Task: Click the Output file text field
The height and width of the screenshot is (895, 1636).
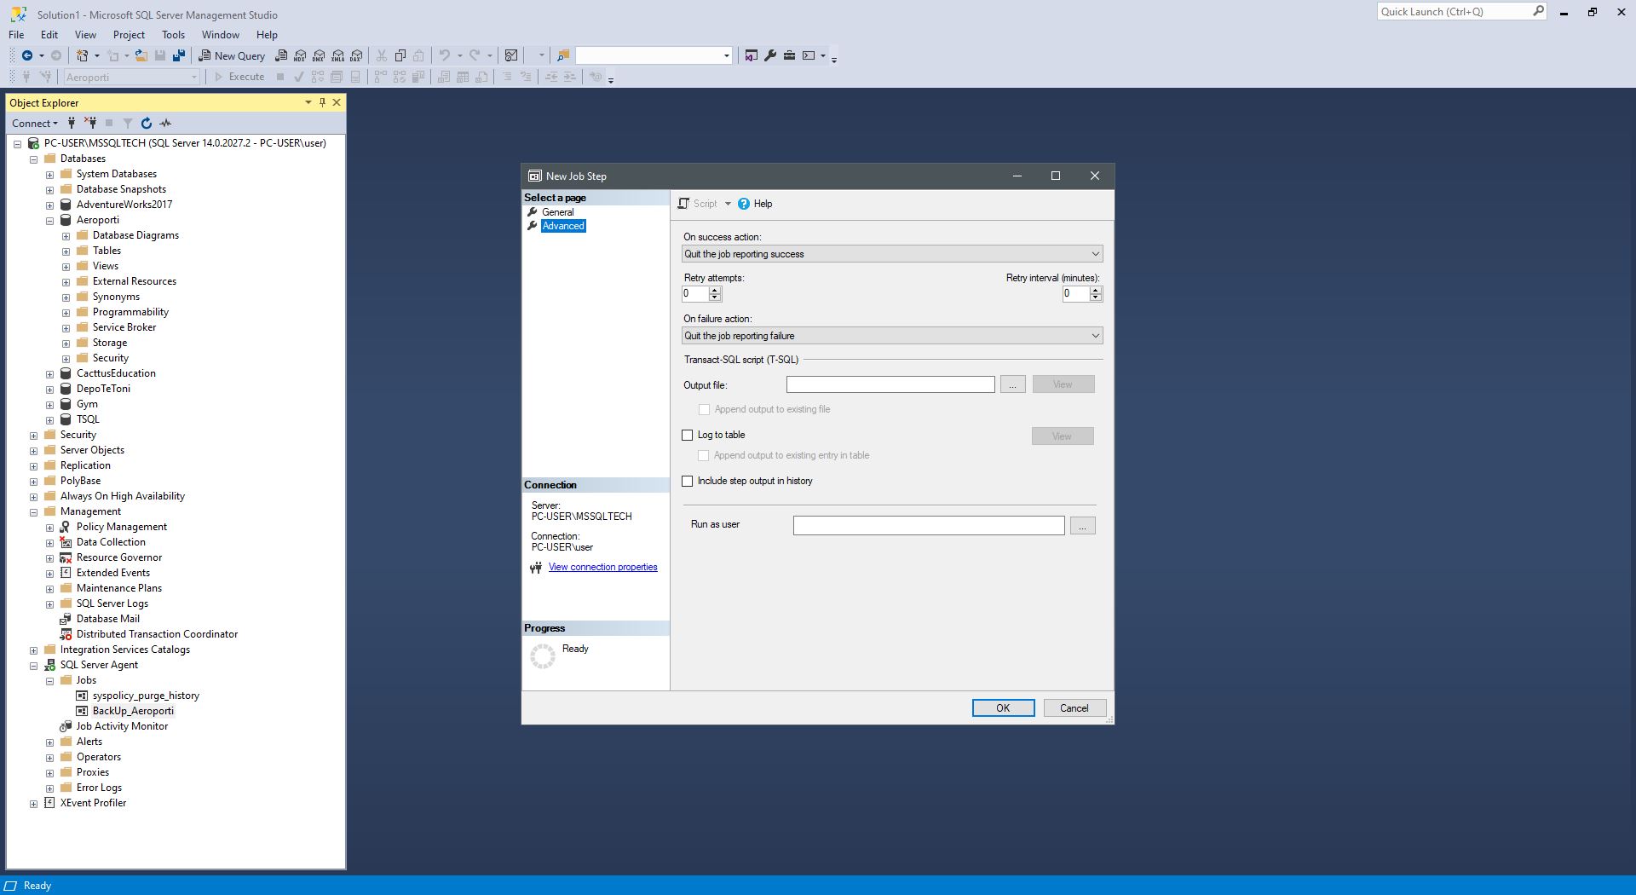Action: pos(890,384)
